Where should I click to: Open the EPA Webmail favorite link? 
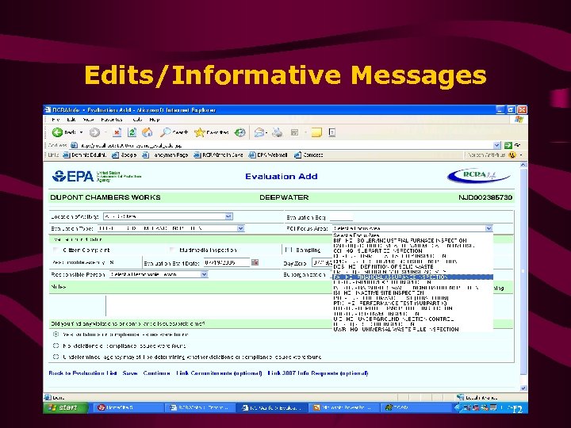tap(268, 155)
